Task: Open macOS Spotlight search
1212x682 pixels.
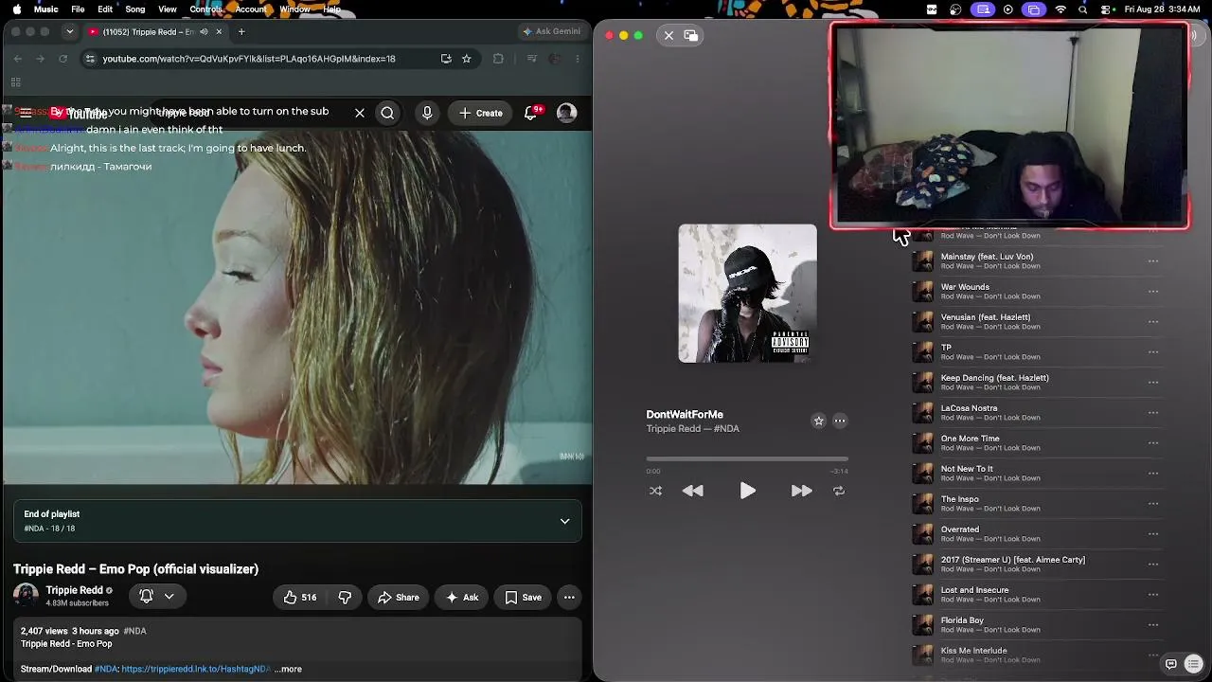Action: click(x=1082, y=9)
